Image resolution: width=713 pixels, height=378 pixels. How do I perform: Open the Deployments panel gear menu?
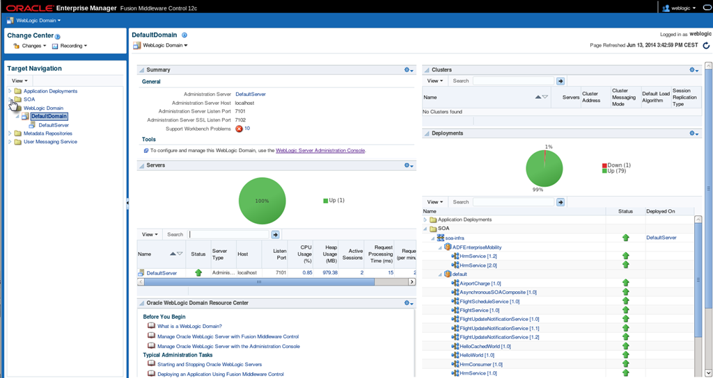(x=694, y=133)
